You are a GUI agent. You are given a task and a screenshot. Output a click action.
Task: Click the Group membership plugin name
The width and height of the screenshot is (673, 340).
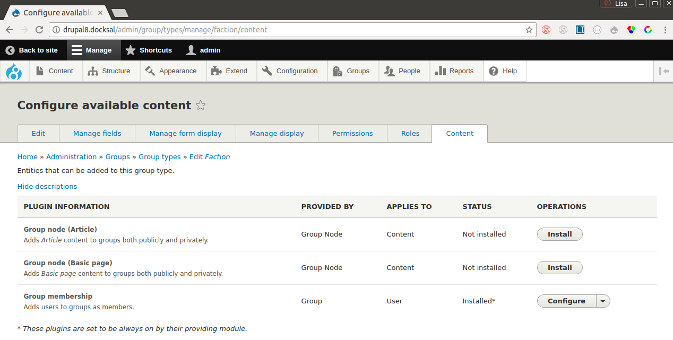[x=58, y=297]
